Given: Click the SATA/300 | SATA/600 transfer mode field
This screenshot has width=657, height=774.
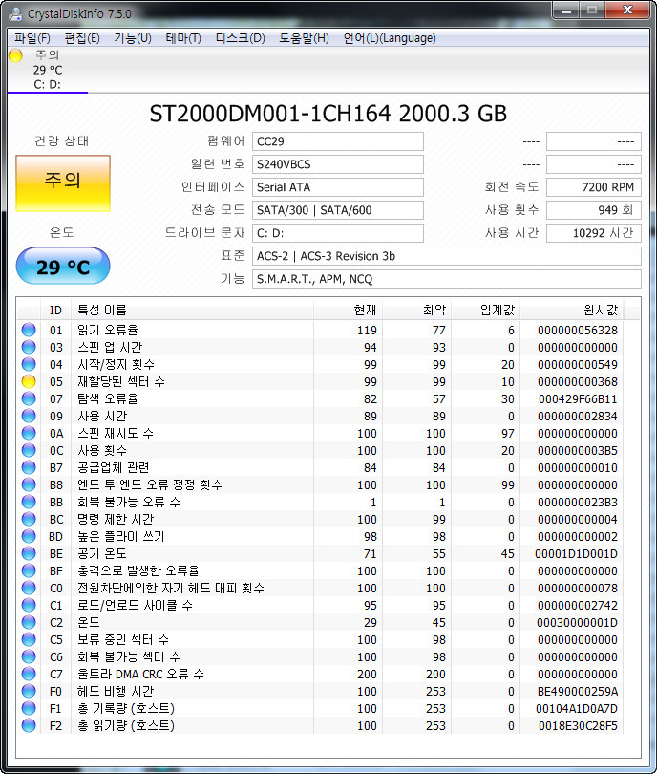Looking at the screenshot, I should point(338,210).
